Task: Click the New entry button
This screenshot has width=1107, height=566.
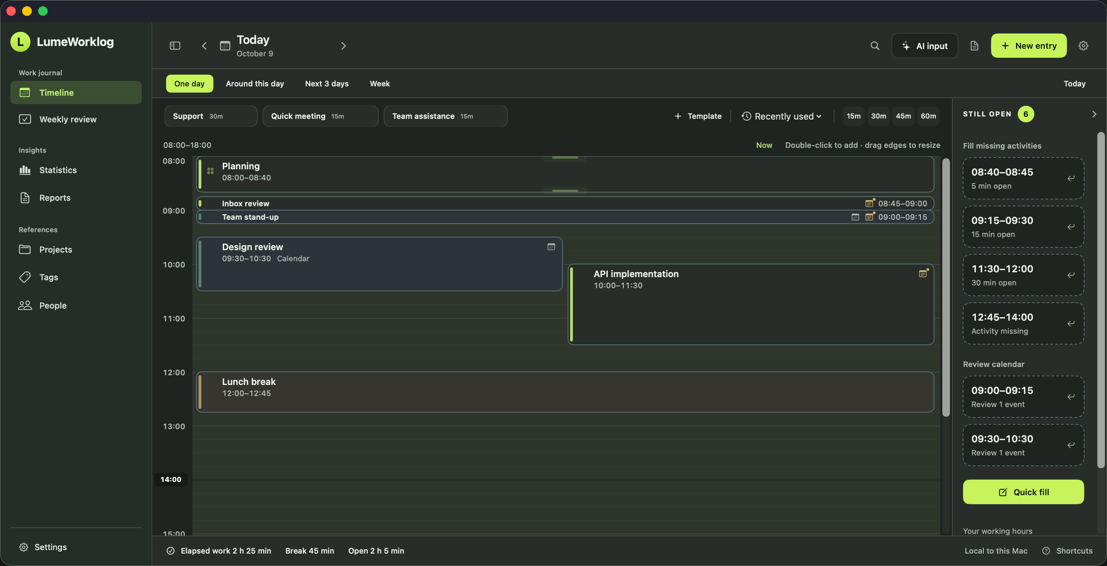Action: 1028,46
